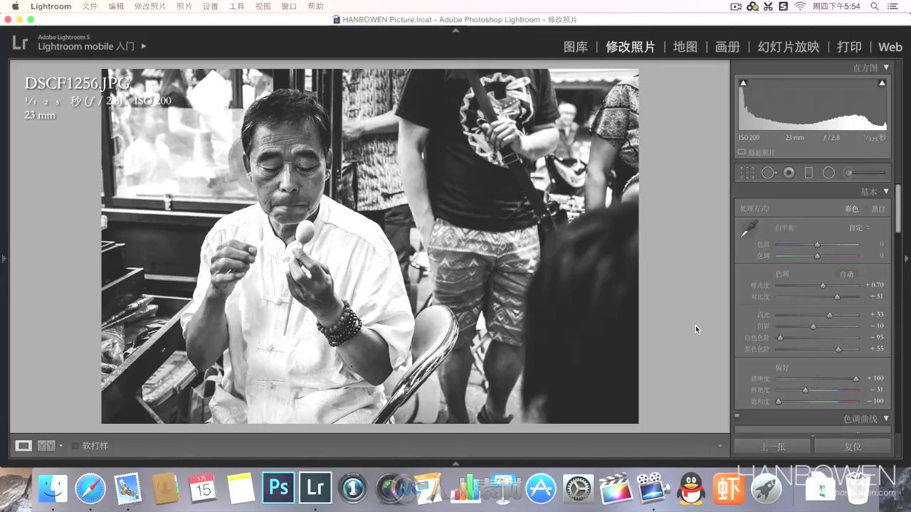Pick the White Balance eyedropper
The image size is (911, 512).
pyautogui.click(x=749, y=229)
